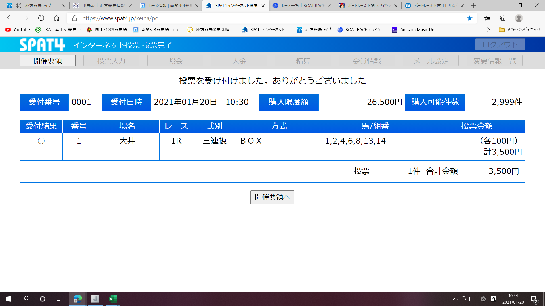Open browser collections icon
This screenshot has width=545, height=306.
pyautogui.click(x=503, y=18)
